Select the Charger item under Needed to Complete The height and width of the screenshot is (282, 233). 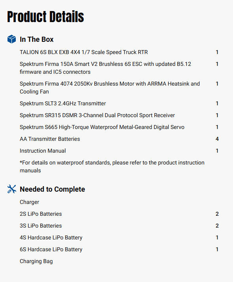(29, 202)
